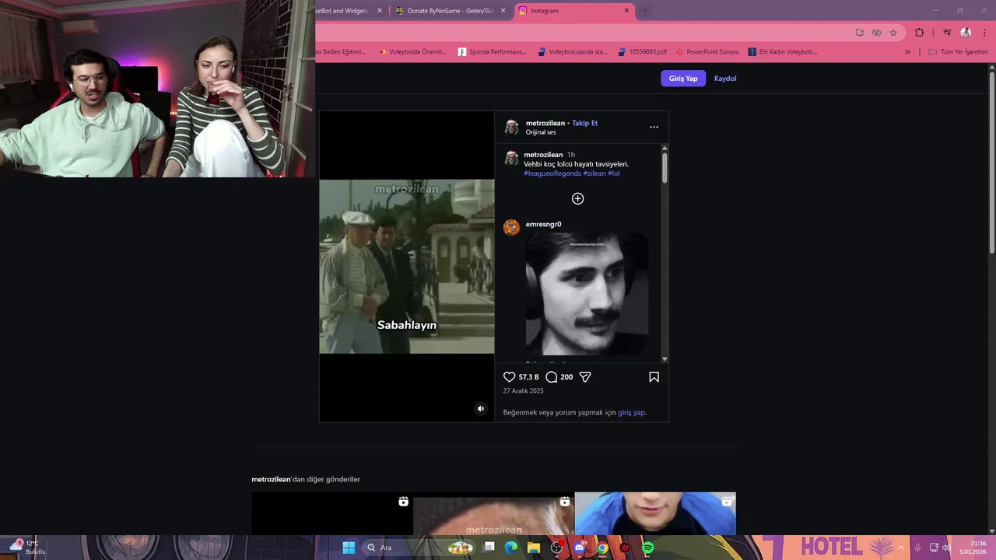Open first black reel thumbnail below
The image size is (996, 560).
point(332,513)
